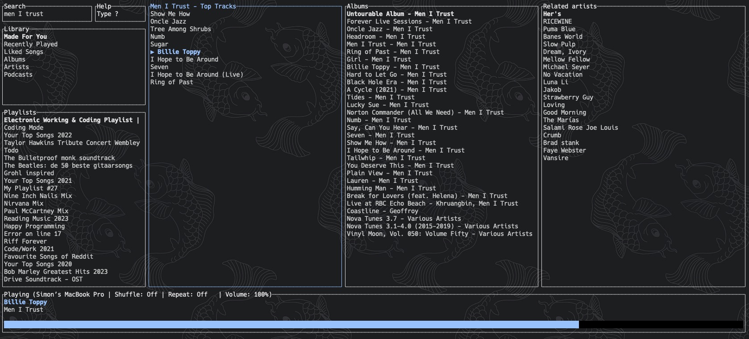Toggle 'Shuffle: Off' in the playing bar
749x339 pixels.
[x=136, y=294]
